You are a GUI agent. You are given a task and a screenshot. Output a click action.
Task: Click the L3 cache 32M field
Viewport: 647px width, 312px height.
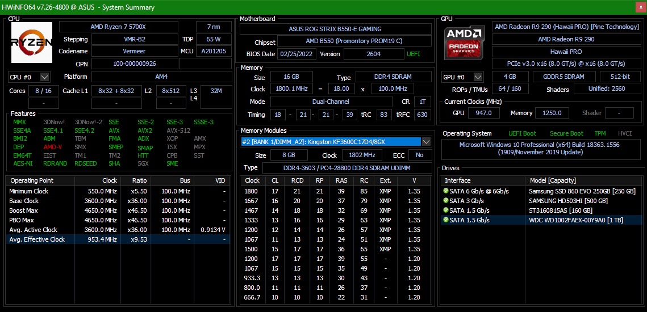pyautogui.click(x=216, y=97)
